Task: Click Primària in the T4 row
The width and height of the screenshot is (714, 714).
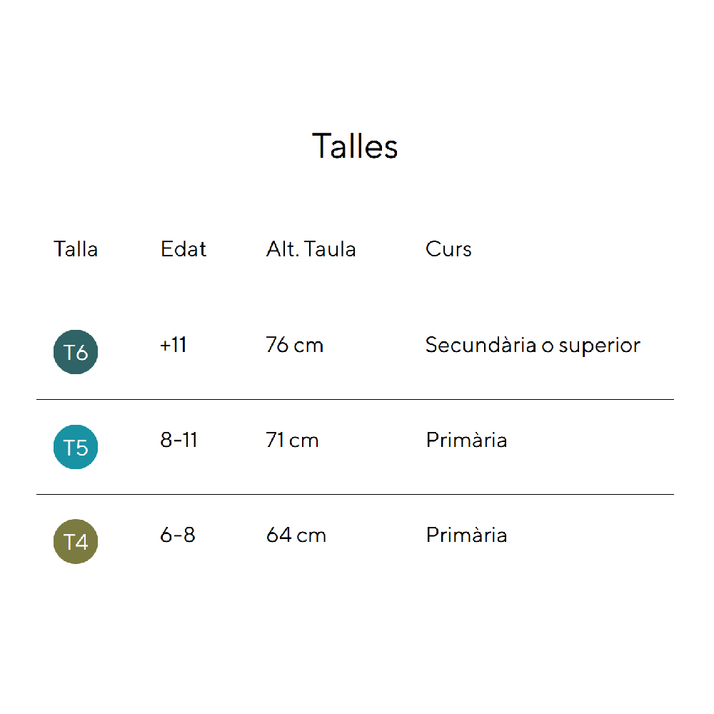Action: pos(466,535)
